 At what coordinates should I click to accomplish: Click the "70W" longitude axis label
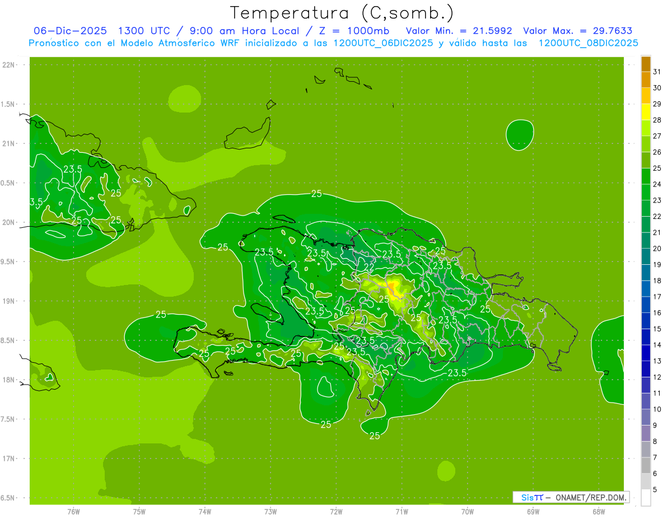467,512
